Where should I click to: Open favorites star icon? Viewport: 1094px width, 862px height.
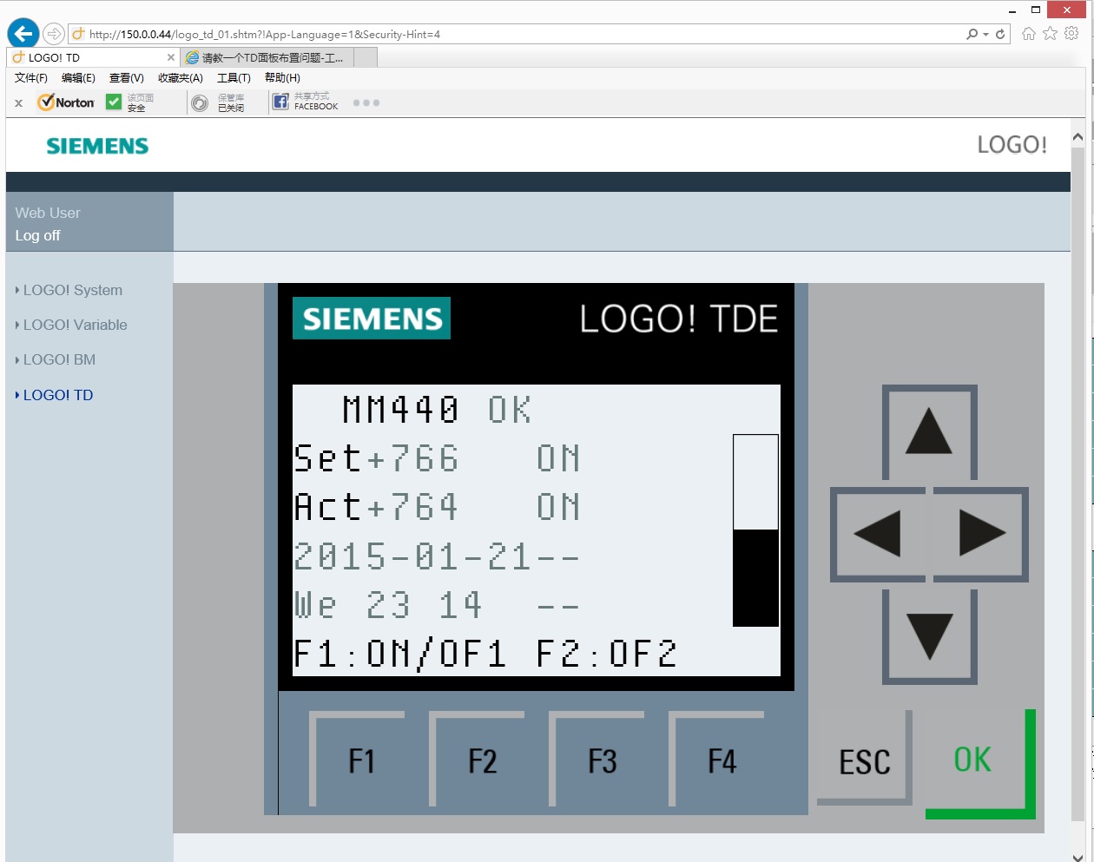coord(1051,33)
